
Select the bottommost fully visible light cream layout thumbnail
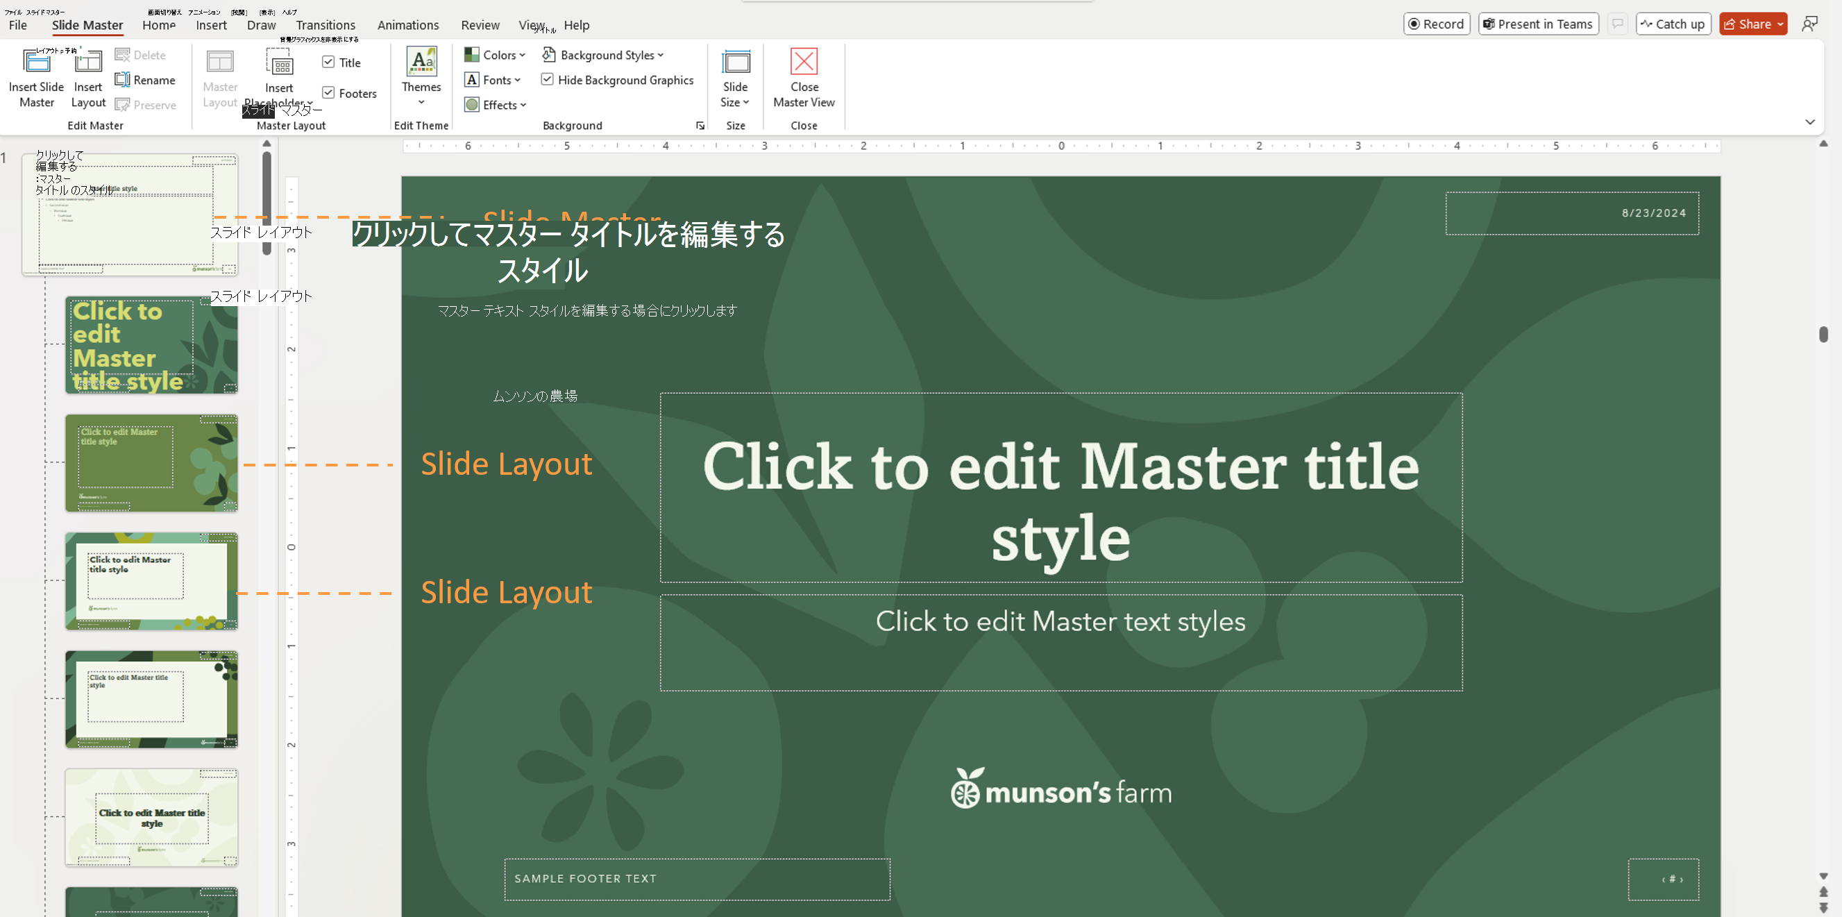pyautogui.click(x=151, y=818)
